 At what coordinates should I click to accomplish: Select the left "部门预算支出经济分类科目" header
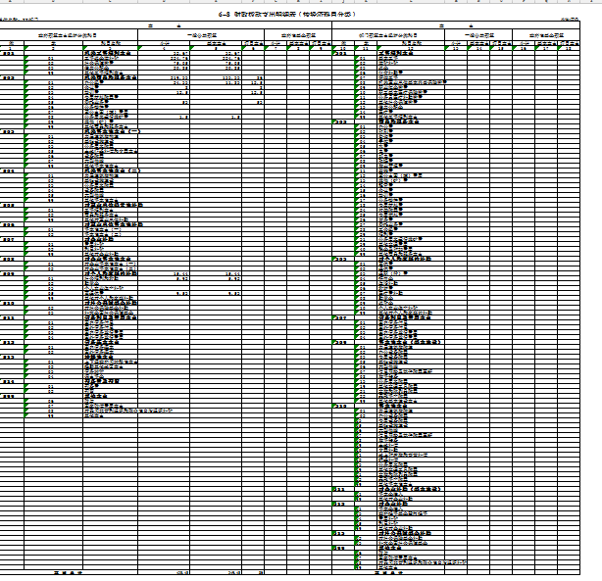[69, 34]
